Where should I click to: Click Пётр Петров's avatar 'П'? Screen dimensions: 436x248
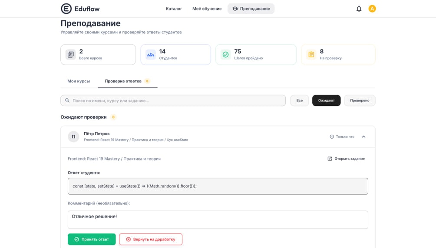point(73,137)
